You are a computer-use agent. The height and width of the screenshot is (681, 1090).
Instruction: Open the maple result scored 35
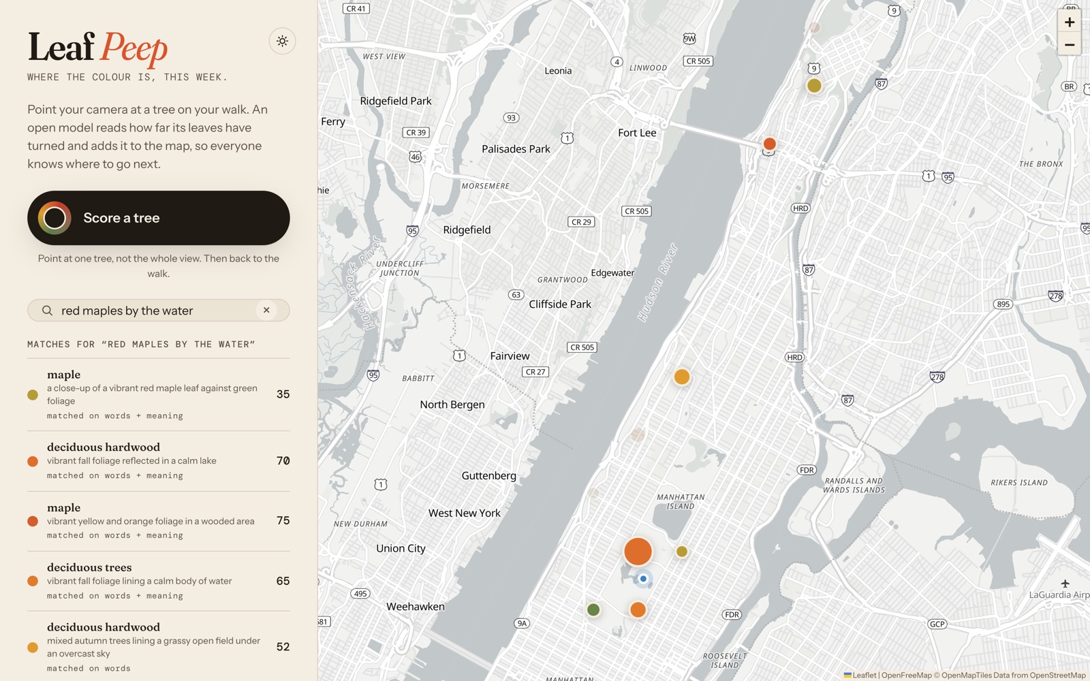pos(158,395)
